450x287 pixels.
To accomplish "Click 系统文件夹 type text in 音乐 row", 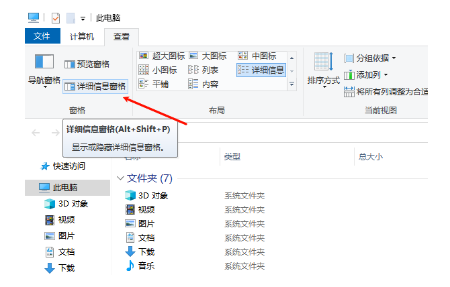I will (x=244, y=266).
